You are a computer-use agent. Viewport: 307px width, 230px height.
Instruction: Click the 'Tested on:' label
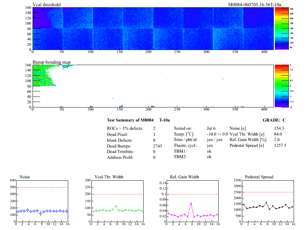pyautogui.click(x=183, y=128)
